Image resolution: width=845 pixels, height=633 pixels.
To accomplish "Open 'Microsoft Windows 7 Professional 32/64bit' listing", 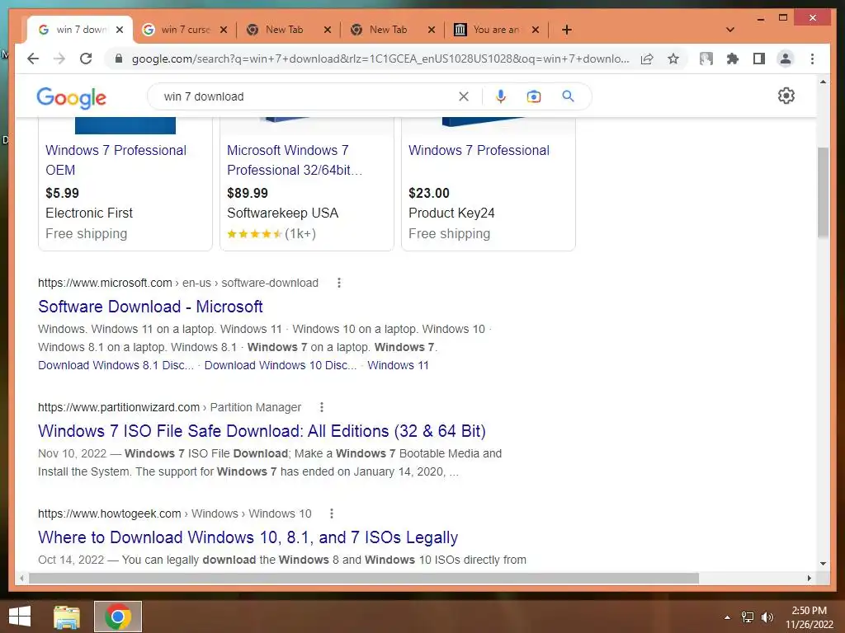I will [295, 160].
